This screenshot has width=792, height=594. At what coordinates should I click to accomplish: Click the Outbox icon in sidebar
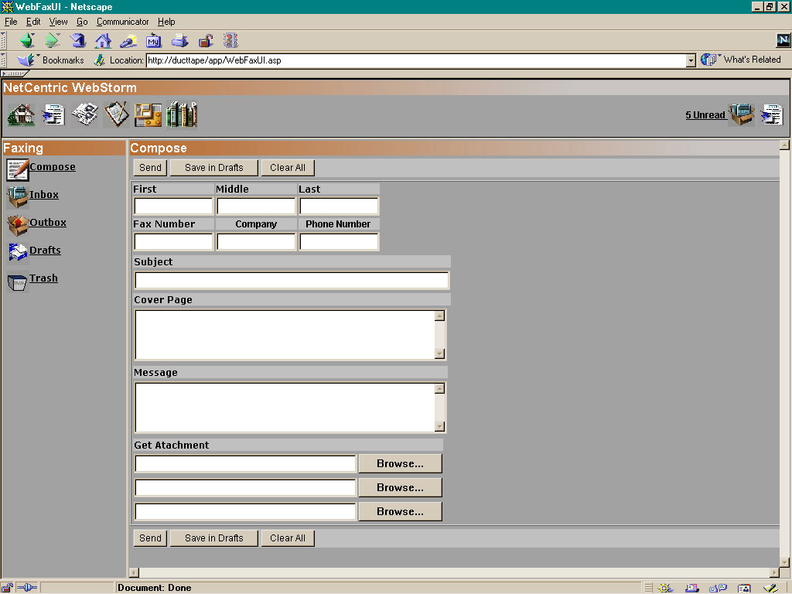[17, 224]
